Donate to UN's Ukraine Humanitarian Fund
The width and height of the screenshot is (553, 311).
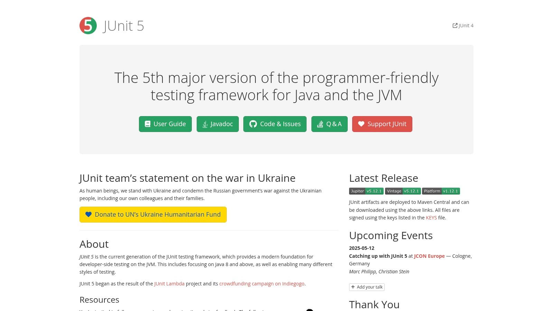click(153, 215)
